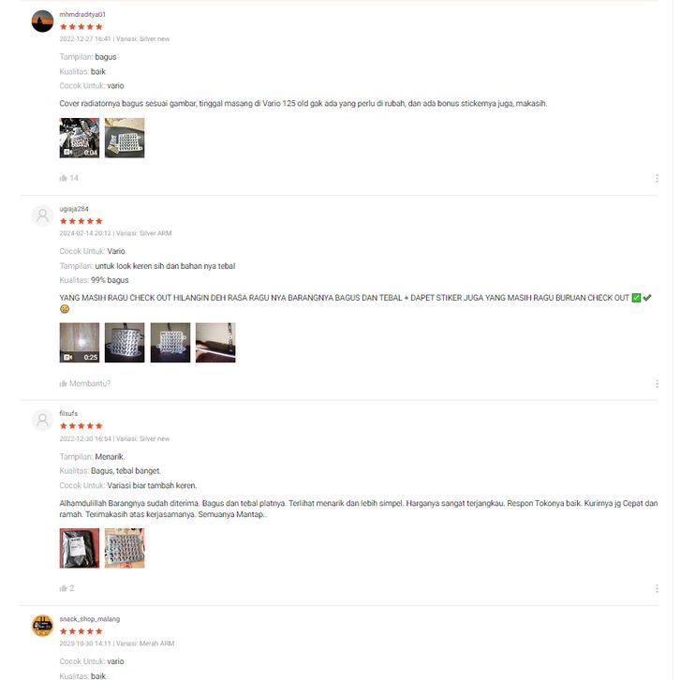Click snack_shop_malang profile avatar
Screen dimensions: 680x680
42,626
